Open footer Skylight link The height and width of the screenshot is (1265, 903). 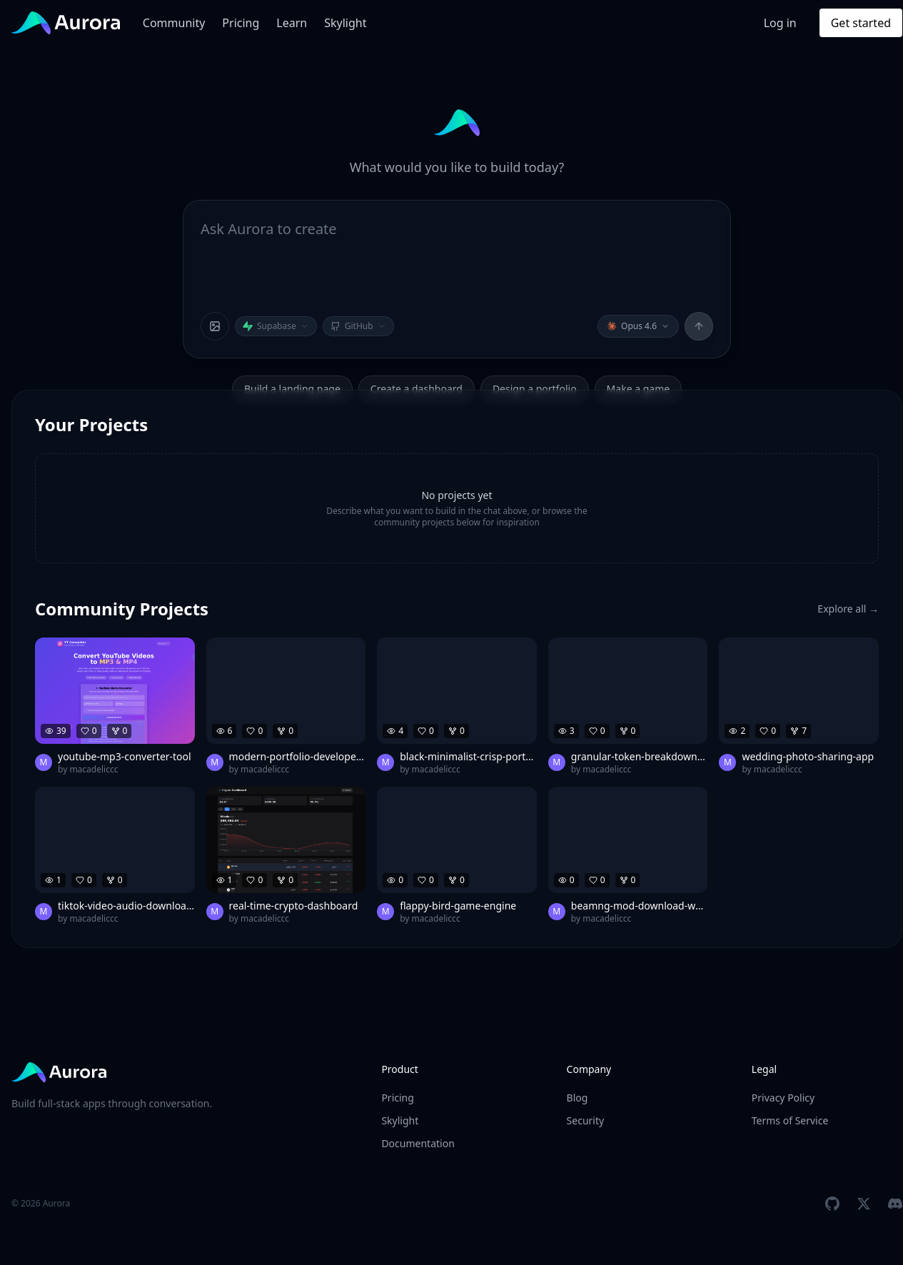click(400, 1121)
